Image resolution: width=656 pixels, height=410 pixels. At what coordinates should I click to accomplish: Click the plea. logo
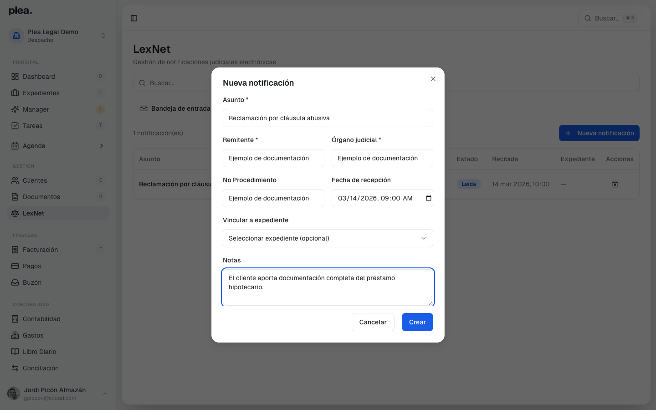[x=20, y=11]
